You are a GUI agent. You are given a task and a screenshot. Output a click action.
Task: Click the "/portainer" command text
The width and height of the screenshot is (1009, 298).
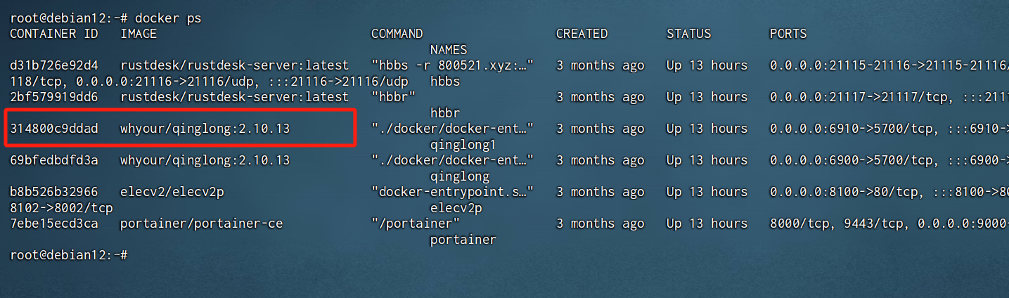415,223
